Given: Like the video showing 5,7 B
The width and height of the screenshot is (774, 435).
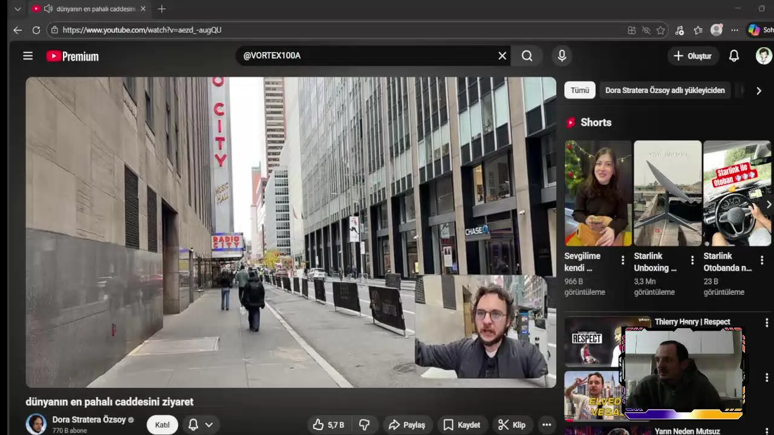Looking at the screenshot, I should [328, 425].
